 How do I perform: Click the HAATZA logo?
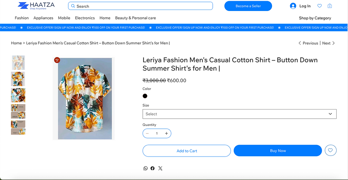point(36,6)
